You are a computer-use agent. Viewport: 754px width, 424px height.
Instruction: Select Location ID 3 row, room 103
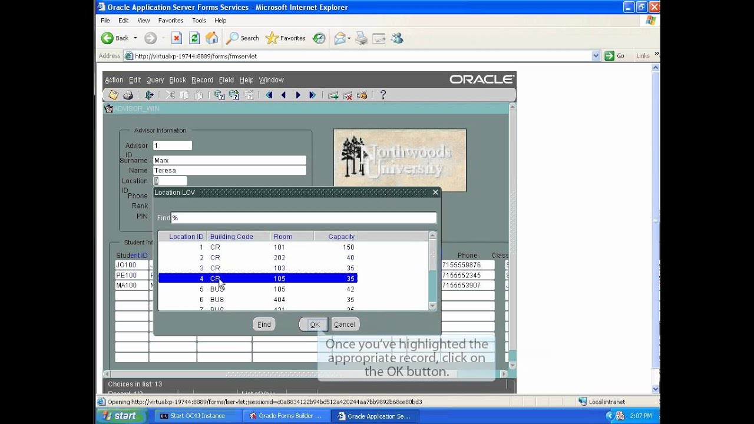[257, 268]
